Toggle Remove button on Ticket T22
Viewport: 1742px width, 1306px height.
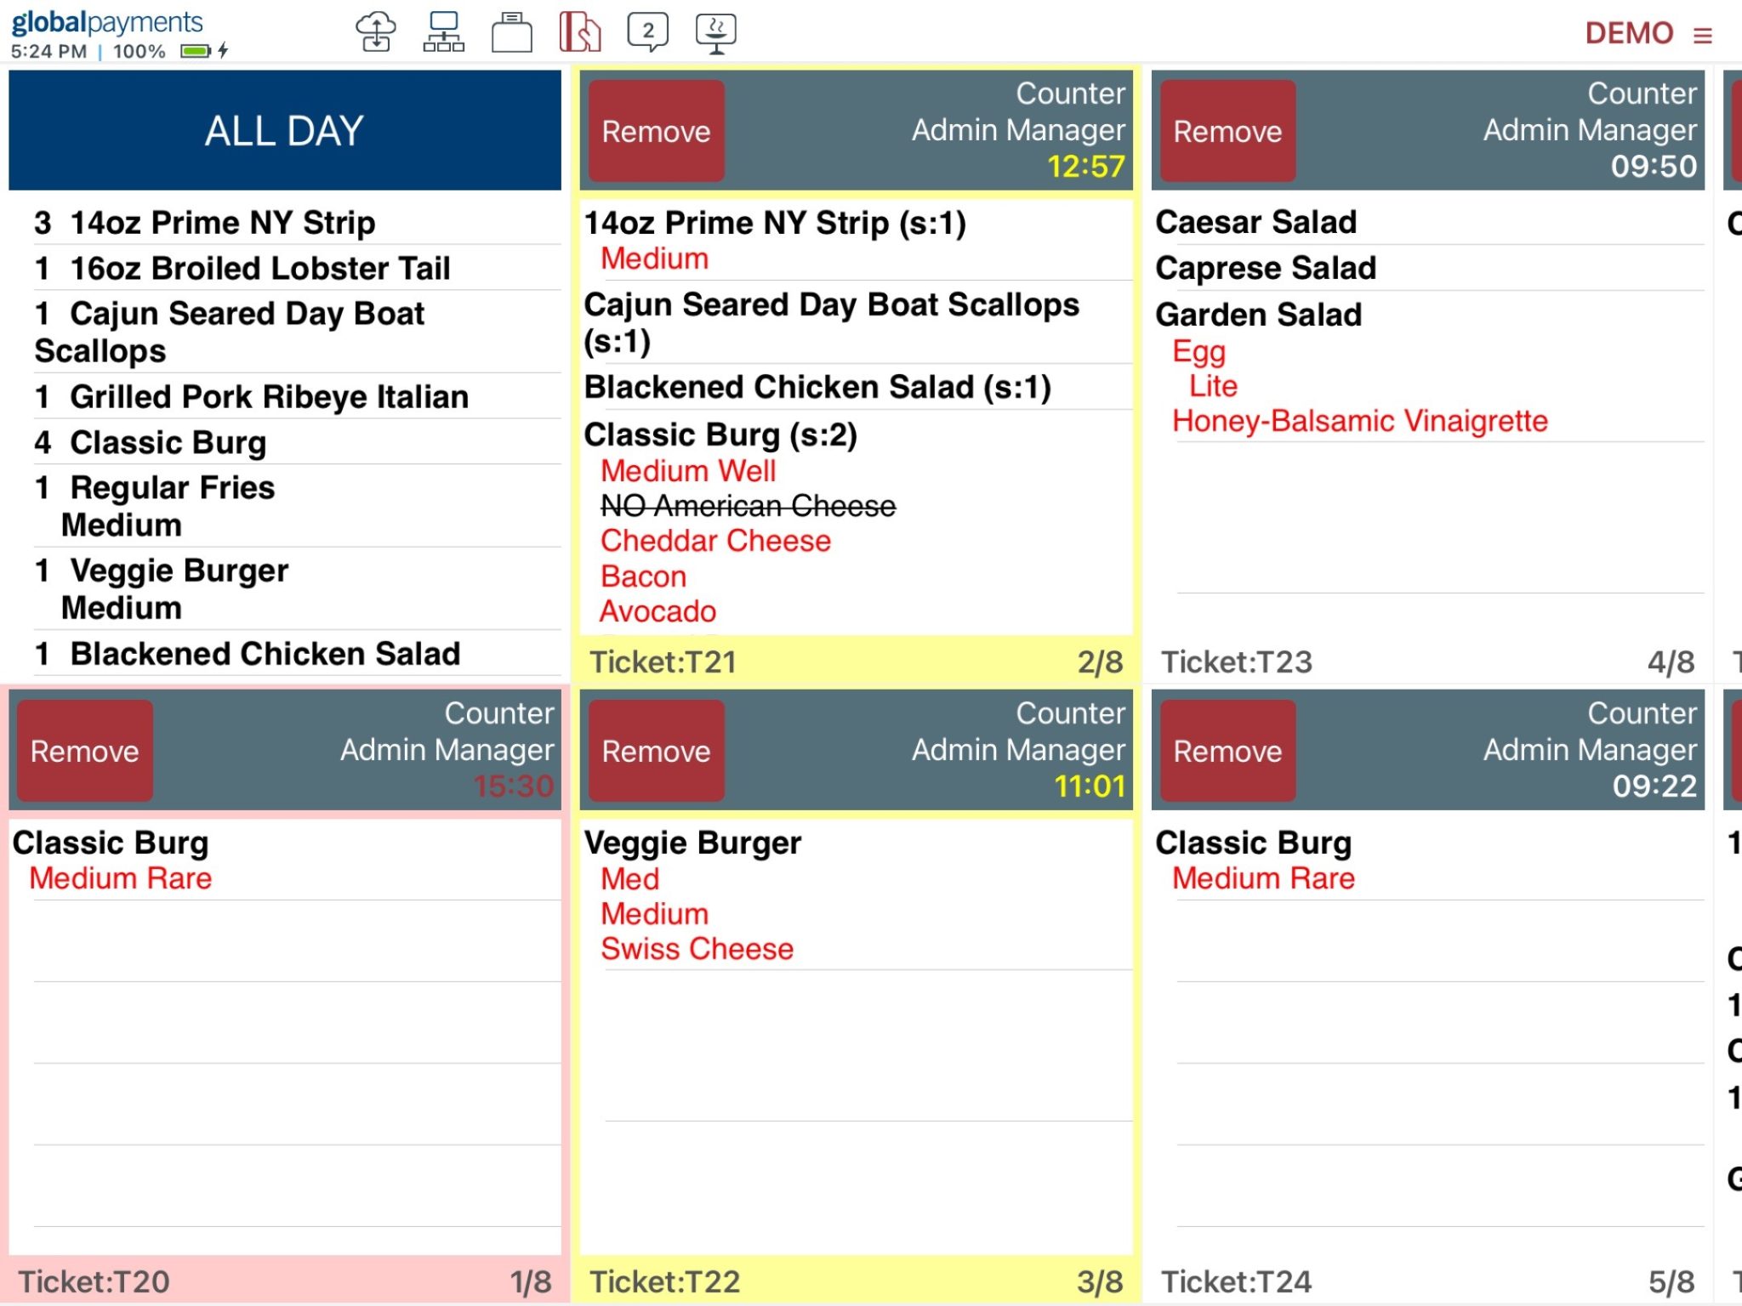(654, 749)
